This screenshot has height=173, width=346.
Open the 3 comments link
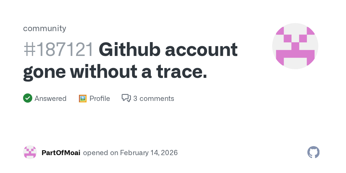153,99
